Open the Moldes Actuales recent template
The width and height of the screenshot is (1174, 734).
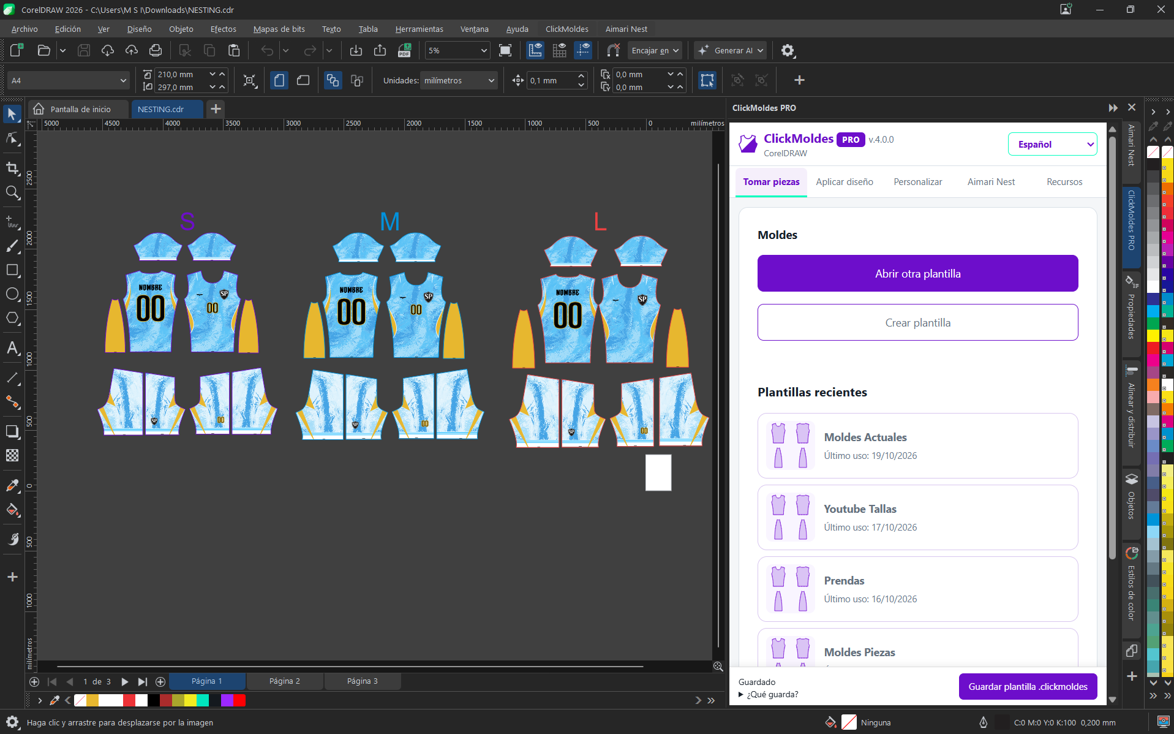point(917,445)
